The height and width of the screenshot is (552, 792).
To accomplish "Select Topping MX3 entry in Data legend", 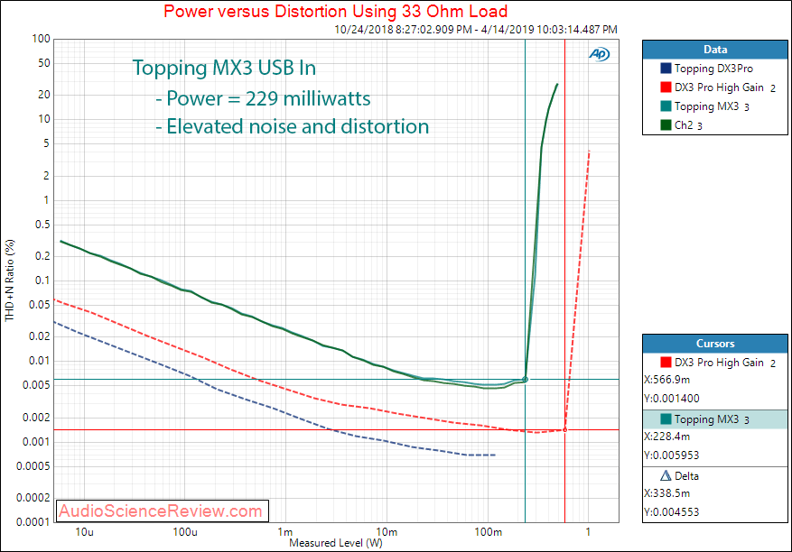I will [712, 106].
